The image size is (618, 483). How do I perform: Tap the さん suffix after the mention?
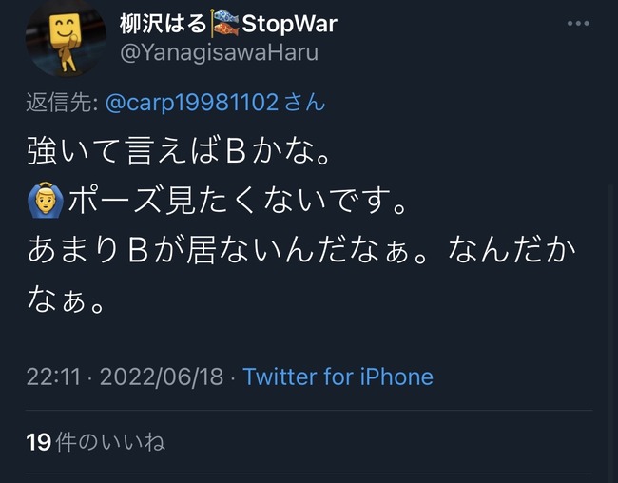coord(304,103)
